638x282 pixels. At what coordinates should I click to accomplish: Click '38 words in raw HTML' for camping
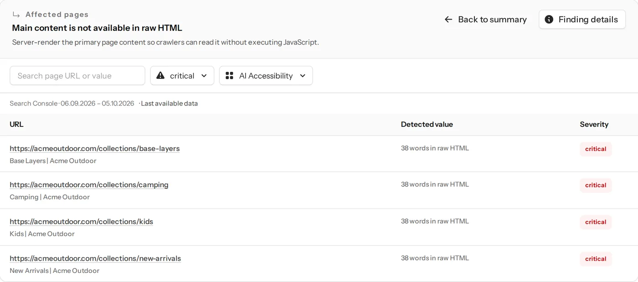coord(435,184)
